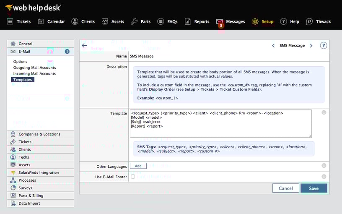Image resolution: width=342 pixels, height=214 pixels.
Task: Click the Add languages button
Action: tap(138, 166)
